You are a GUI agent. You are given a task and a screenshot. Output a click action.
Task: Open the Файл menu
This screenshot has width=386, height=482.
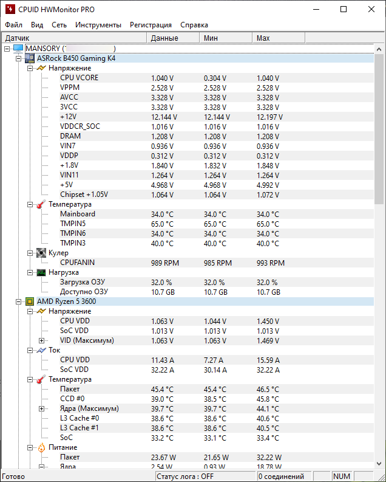(x=14, y=25)
